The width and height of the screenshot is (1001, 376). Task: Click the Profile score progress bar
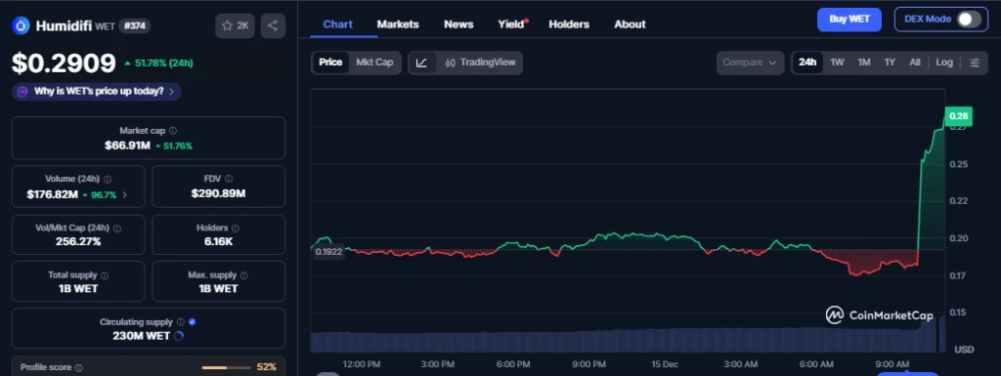coord(226,368)
